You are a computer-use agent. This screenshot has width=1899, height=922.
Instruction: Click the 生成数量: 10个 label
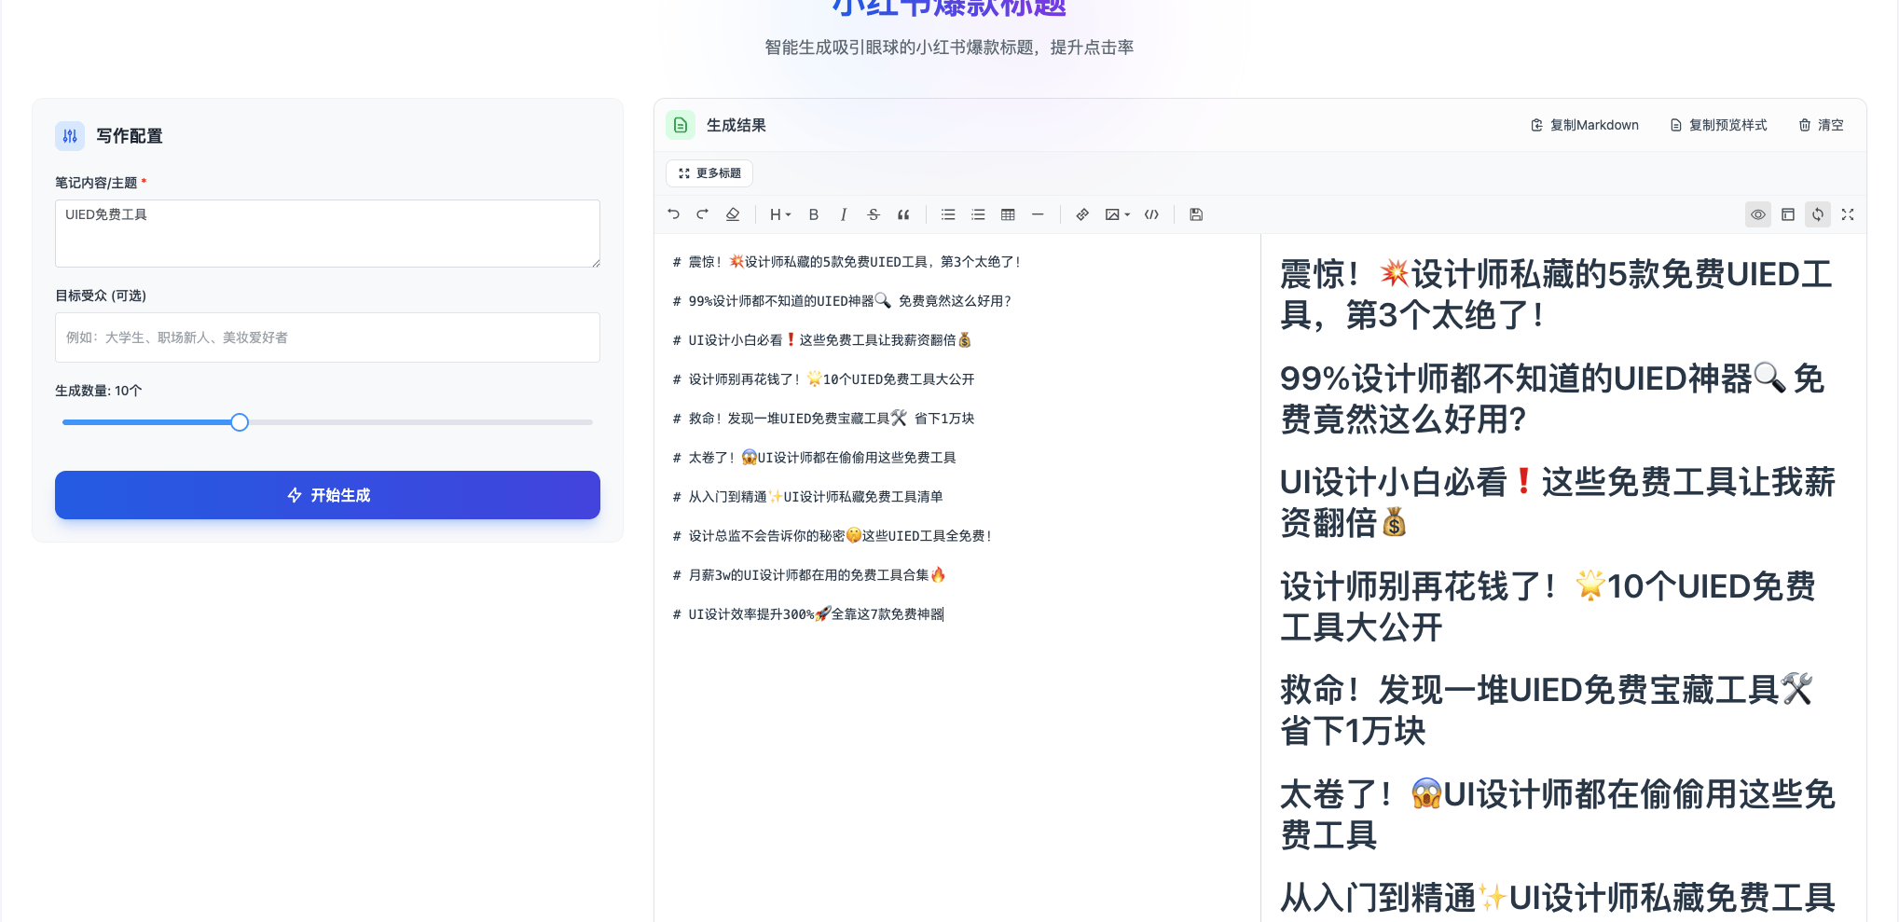point(99,391)
